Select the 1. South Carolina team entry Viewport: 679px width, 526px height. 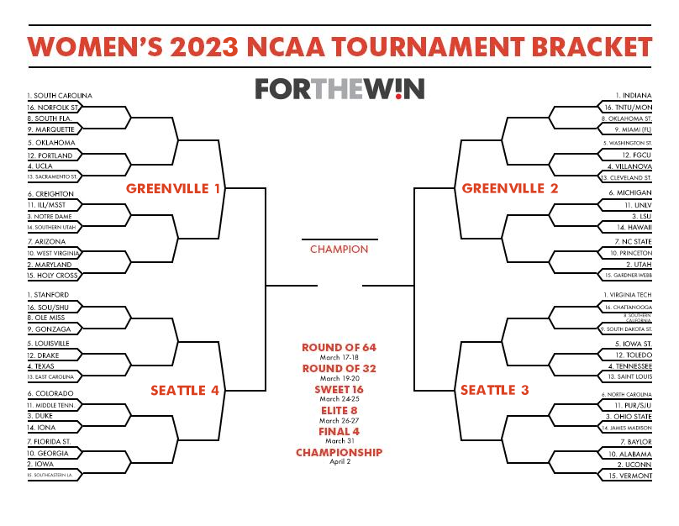click(x=60, y=96)
